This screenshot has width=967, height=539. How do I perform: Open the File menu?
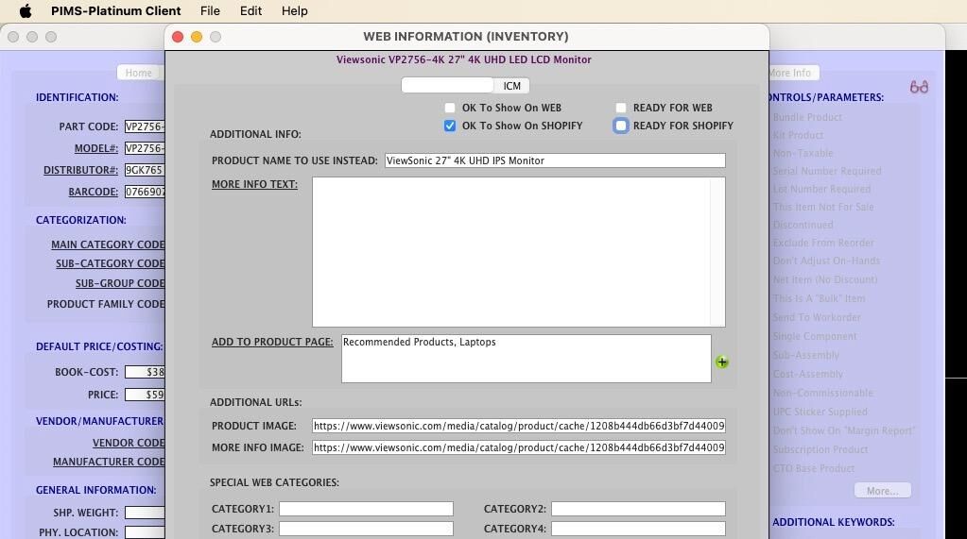[x=210, y=11]
